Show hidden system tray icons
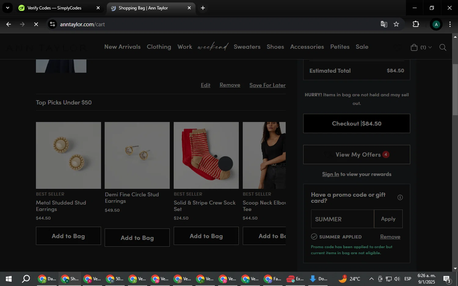 click(x=371, y=279)
